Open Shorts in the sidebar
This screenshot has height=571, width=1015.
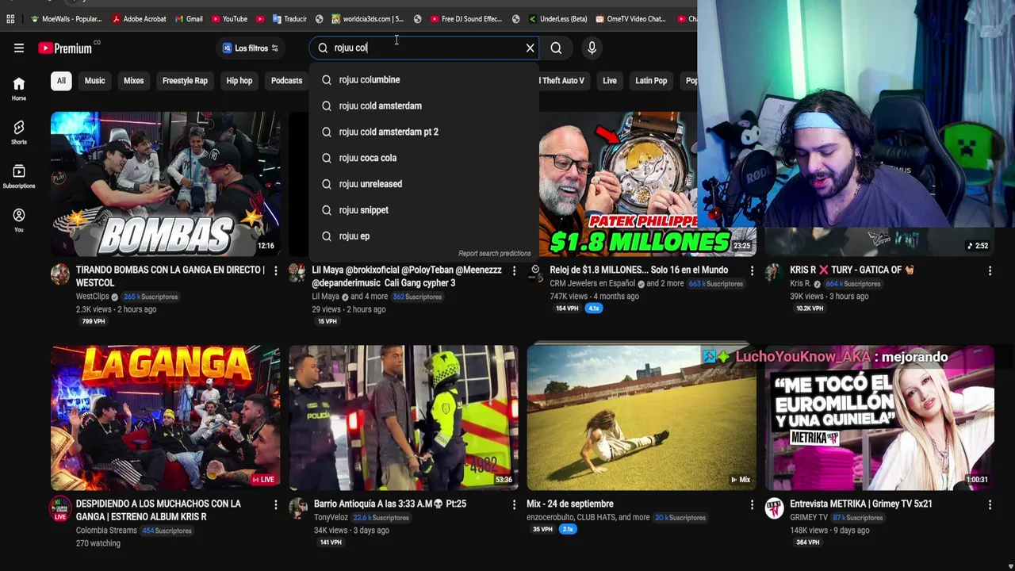point(19,132)
